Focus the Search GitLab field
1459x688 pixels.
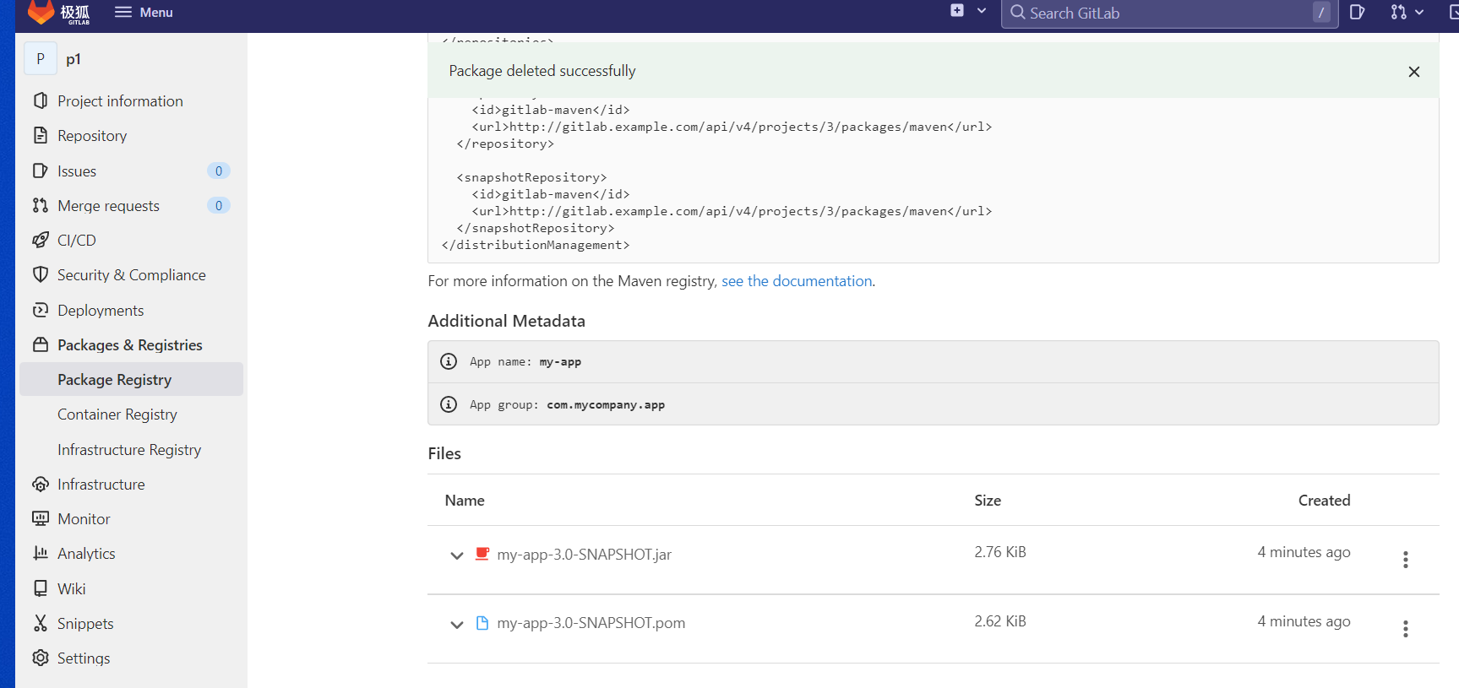coord(1169,13)
